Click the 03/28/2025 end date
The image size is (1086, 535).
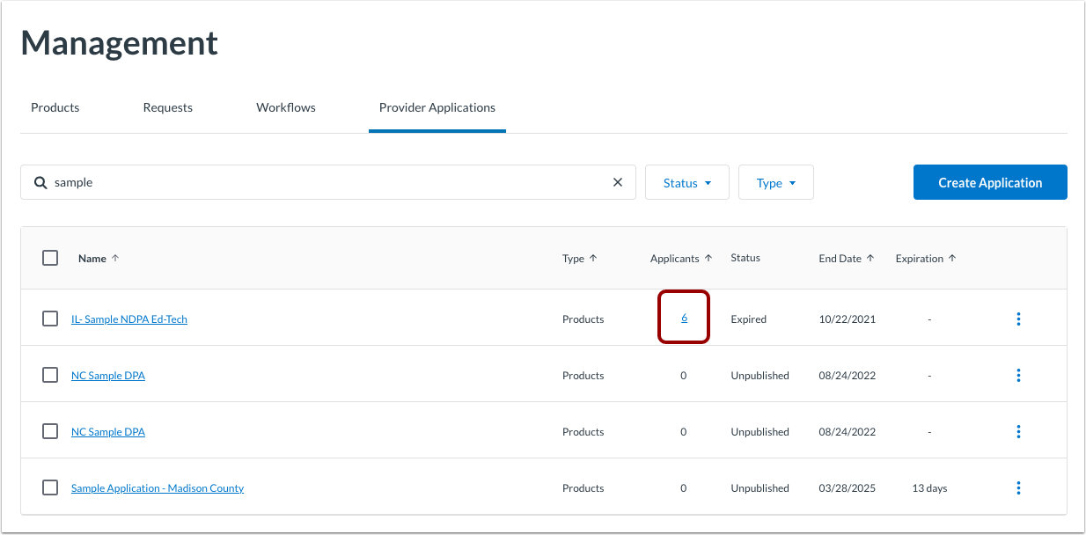tap(848, 488)
